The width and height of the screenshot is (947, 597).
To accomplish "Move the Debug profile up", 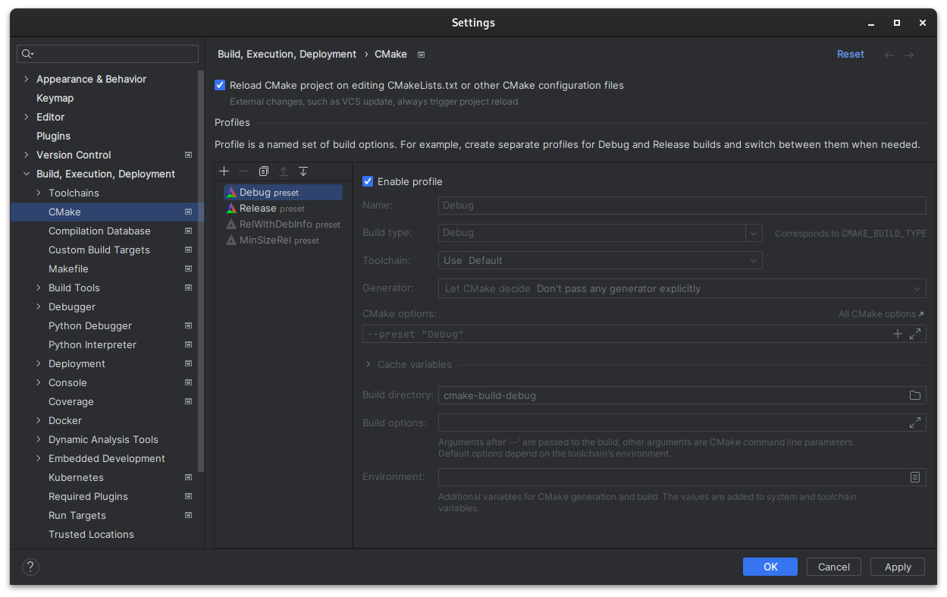I will coord(283,171).
